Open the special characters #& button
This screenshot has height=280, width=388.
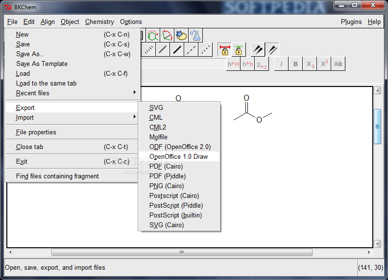point(338,64)
